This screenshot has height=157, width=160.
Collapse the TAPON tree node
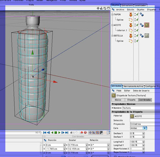coord(113,15)
